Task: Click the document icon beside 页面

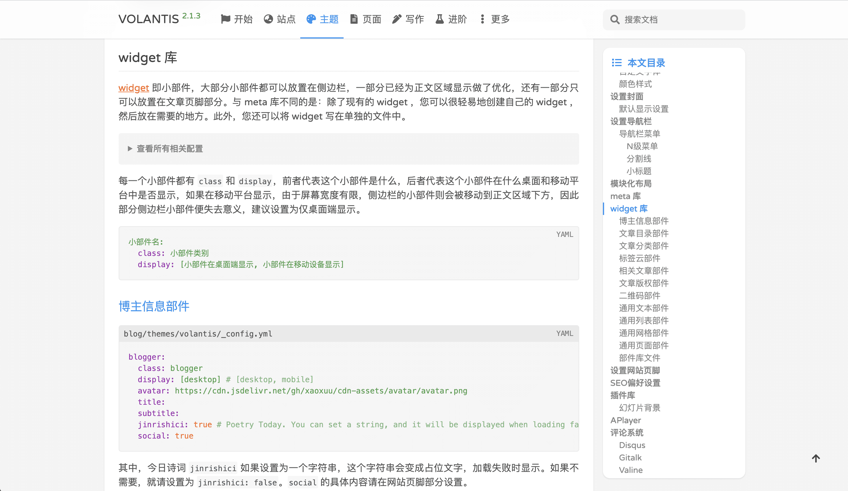Action: click(x=354, y=19)
